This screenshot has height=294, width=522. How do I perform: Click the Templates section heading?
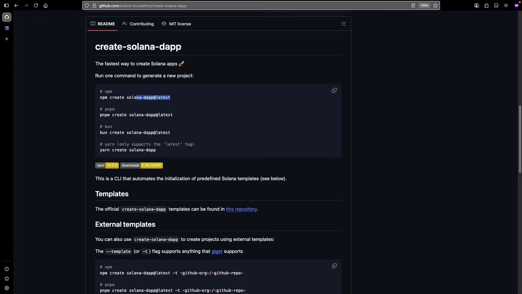point(112,194)
